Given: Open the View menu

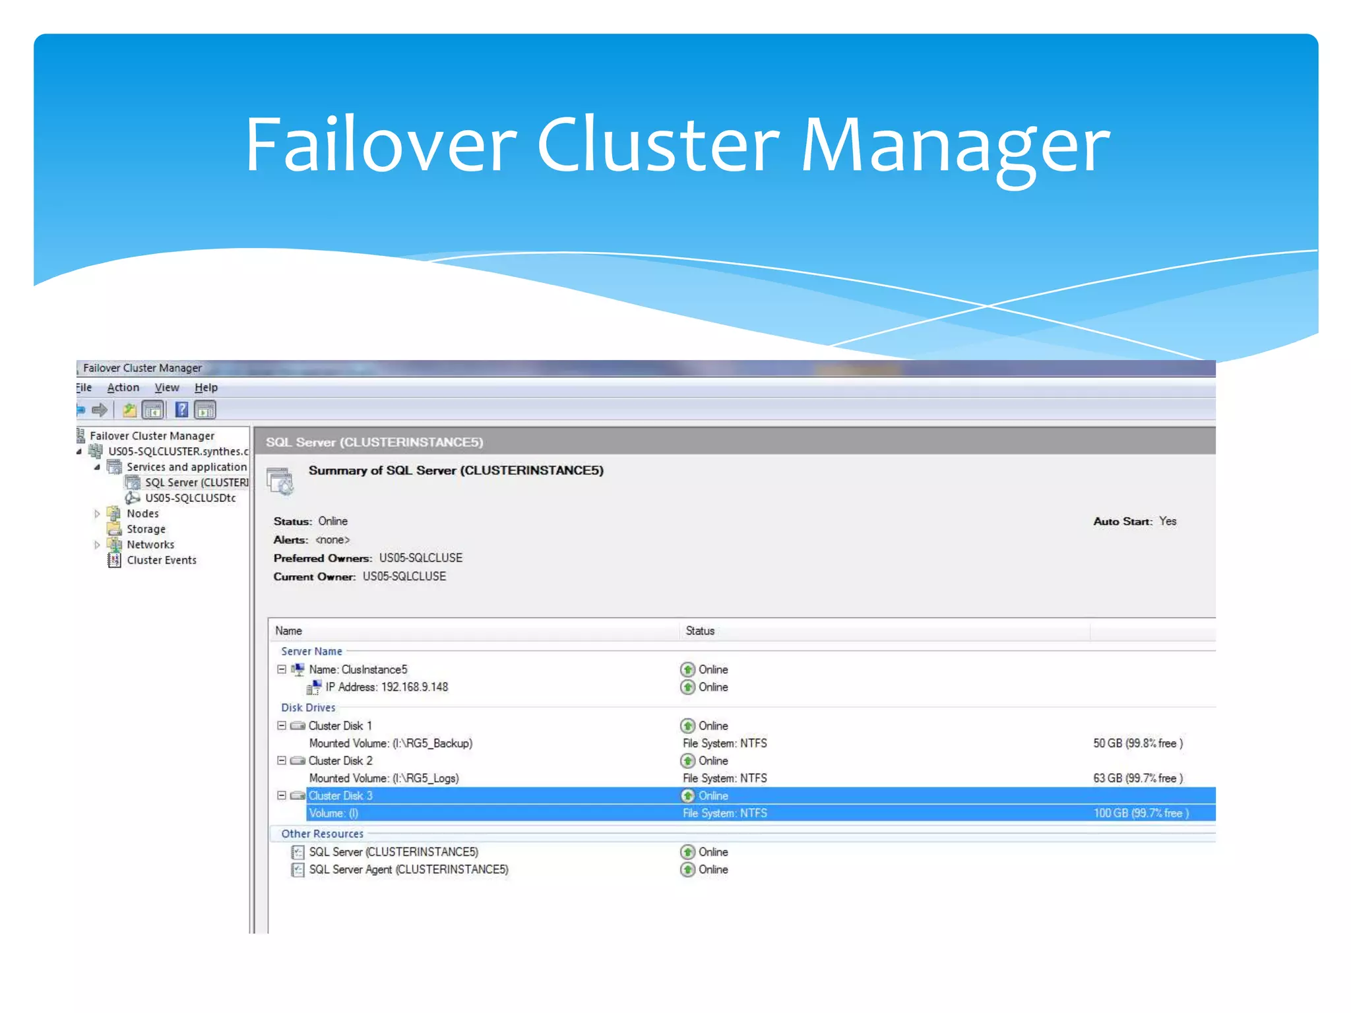Looking at the screenshot, I should click(167, 388).
